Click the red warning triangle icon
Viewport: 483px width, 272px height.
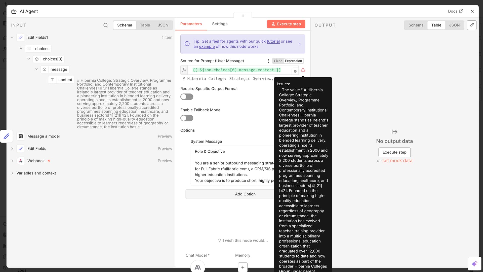[x=303, y=70]
